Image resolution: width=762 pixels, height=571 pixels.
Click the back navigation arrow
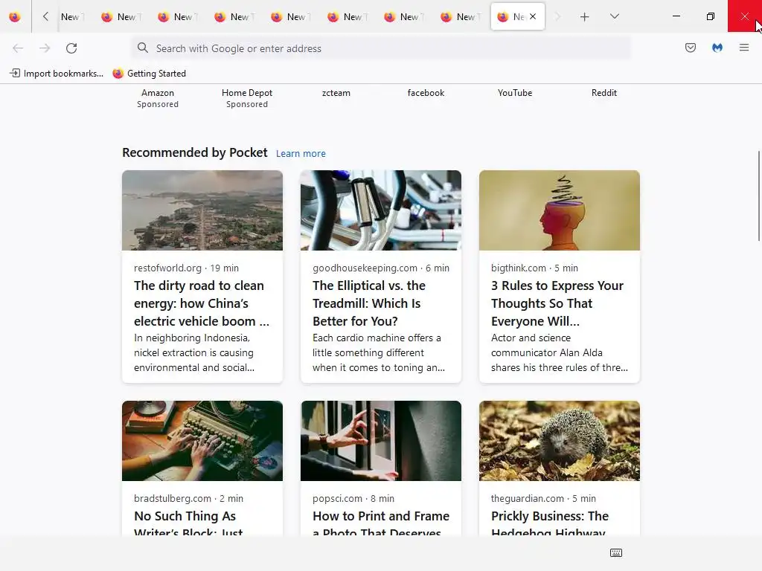tap(18, 48)
